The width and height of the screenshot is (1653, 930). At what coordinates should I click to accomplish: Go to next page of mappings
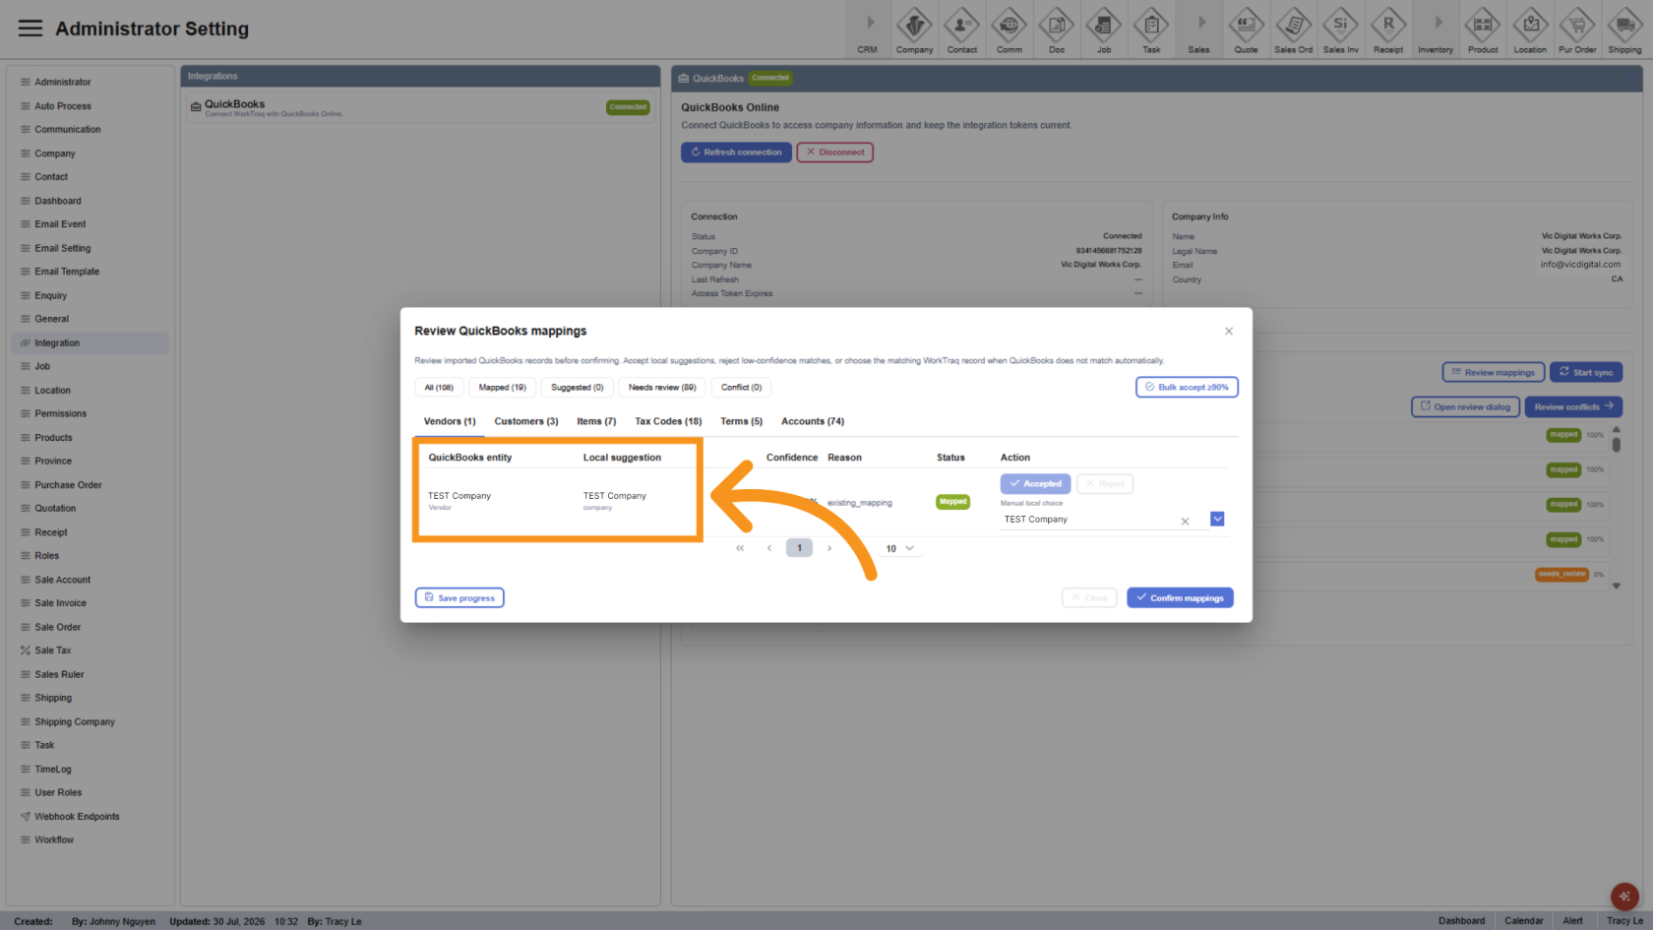(829, 548)
